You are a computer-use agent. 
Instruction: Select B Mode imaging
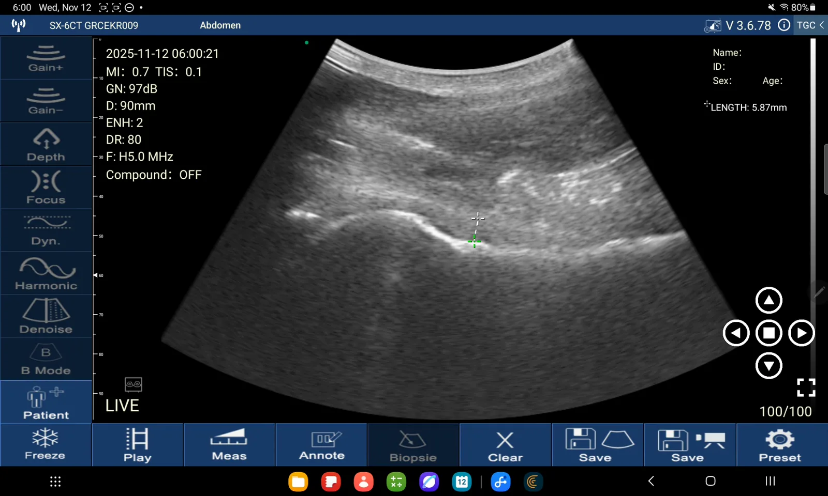(x=46, y=360)
